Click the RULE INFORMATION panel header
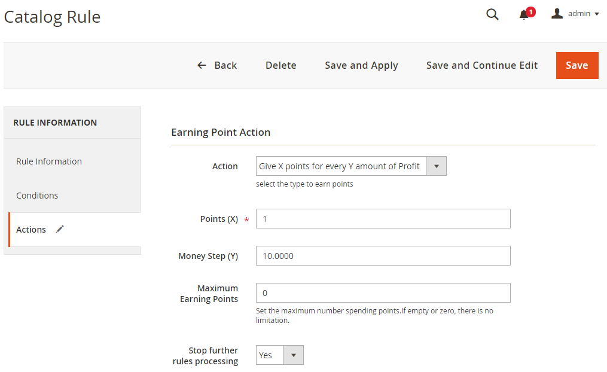 pyautogui.click(x=55, y=123)
